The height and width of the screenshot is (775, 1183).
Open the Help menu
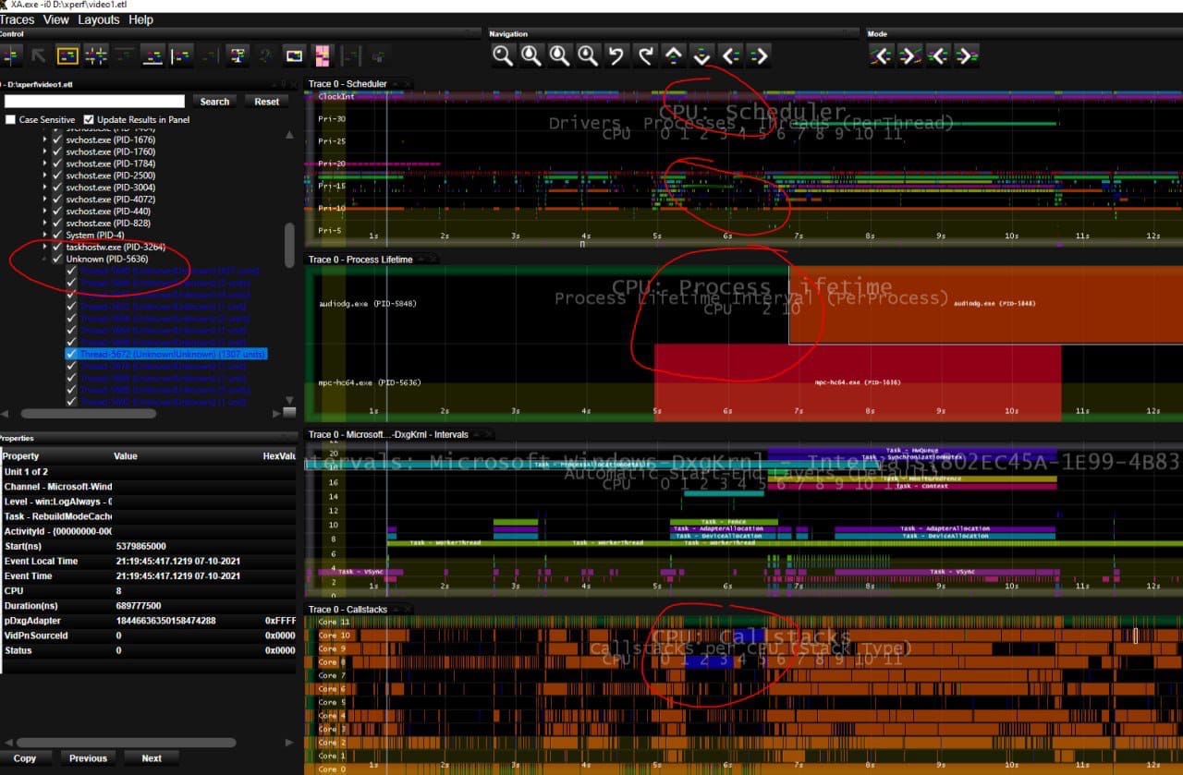pos(141,19)
